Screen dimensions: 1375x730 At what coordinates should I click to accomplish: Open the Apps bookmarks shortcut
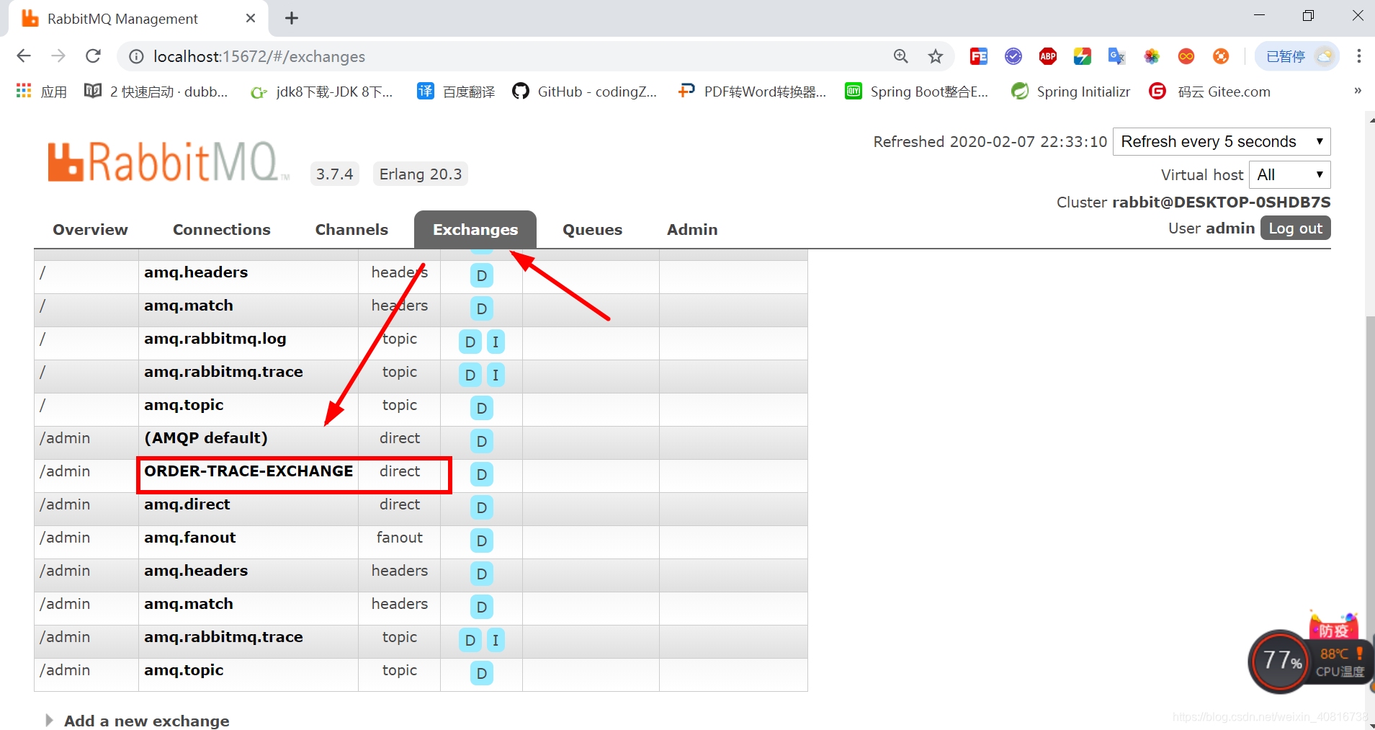[x=41, y=92]
